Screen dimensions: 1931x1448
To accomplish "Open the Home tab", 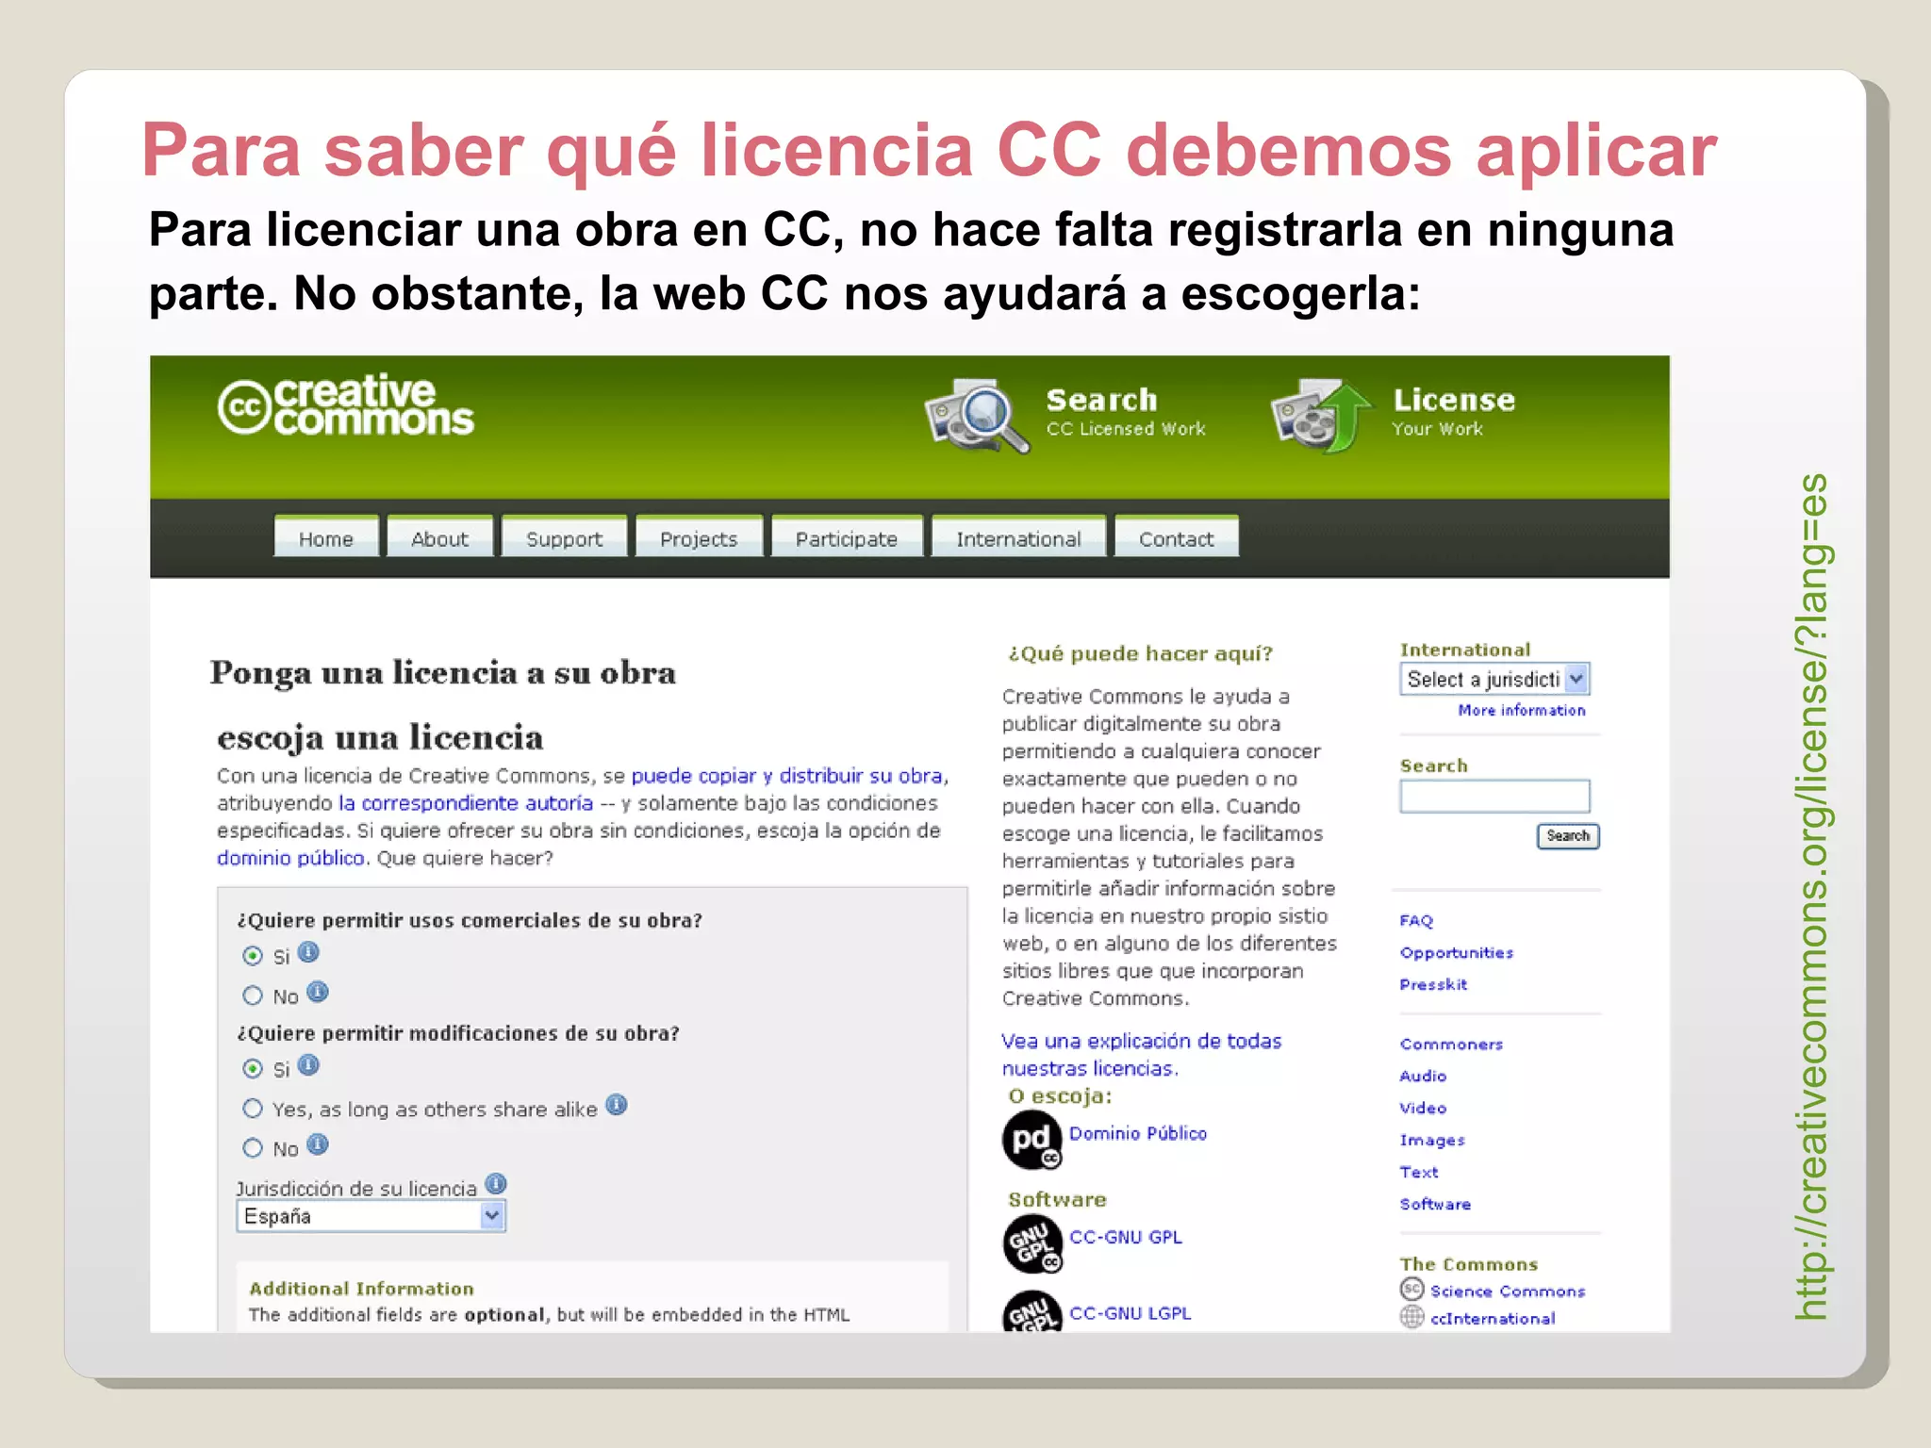I will pos(326,537).
